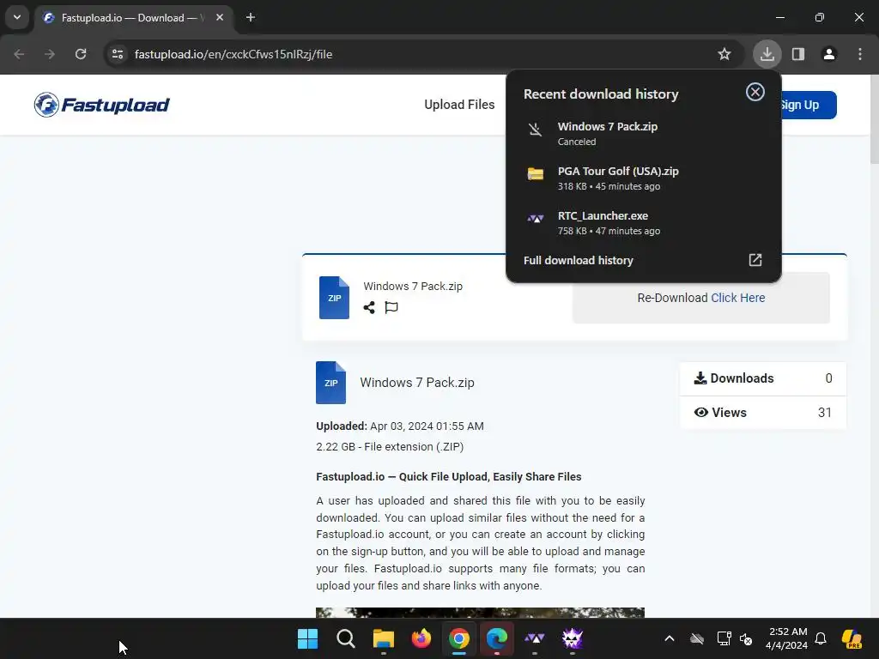Bookmark this page with the star icon
The height and width of the screenshot is (659, 879).
(x=724, y=54)
